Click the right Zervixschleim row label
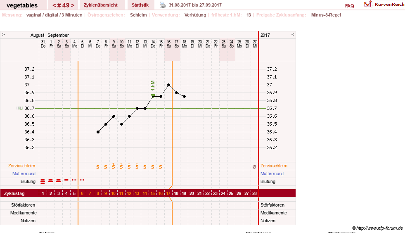The image size is (405, 233). point(274,166)
